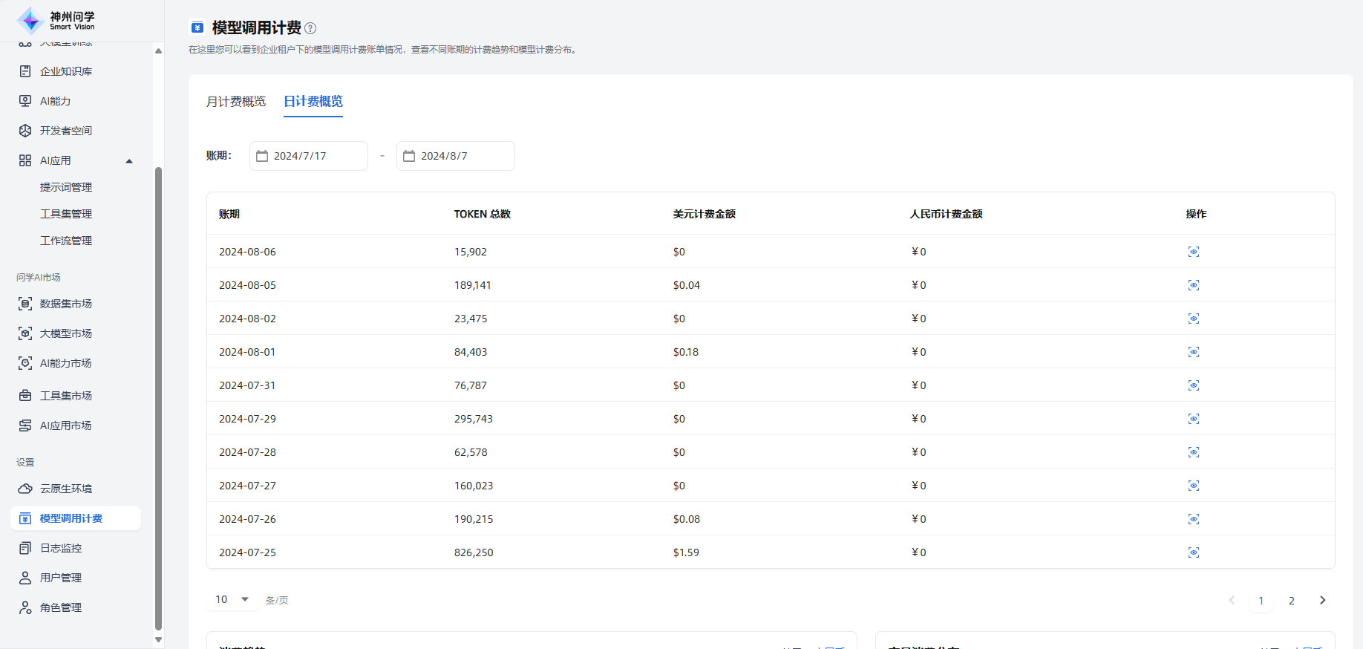This screenshot has height=649, width=1363.
Task: View details for 2024-08-05 row
Action: pyautogui.click(x=1194, y=285)
